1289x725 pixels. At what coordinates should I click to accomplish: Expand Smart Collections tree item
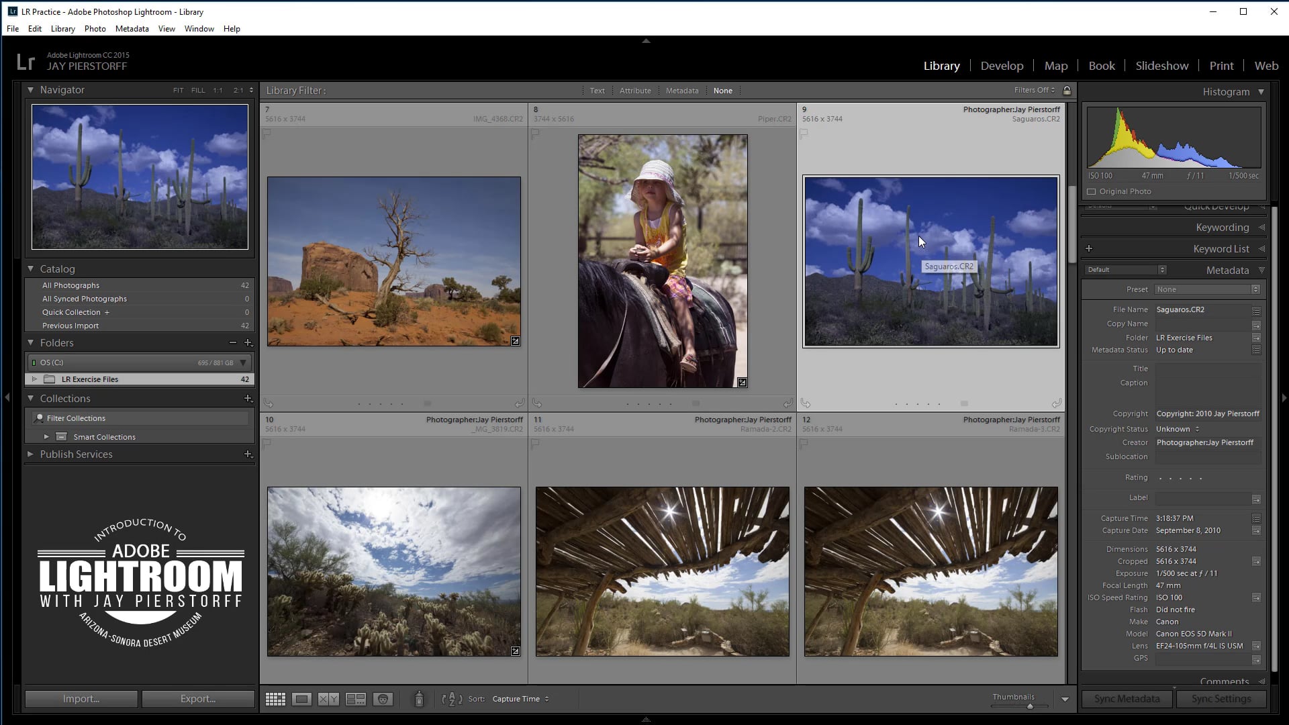click(46, 437)
